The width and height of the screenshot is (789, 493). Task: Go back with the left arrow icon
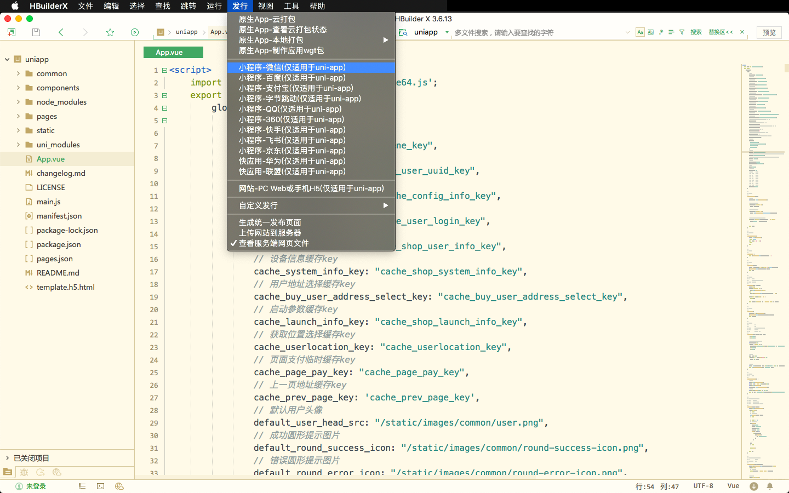click(x=61, y=32)
